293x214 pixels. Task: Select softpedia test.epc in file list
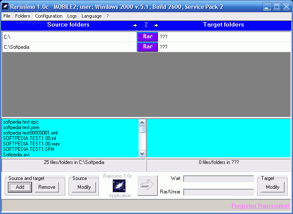[21, 122]
